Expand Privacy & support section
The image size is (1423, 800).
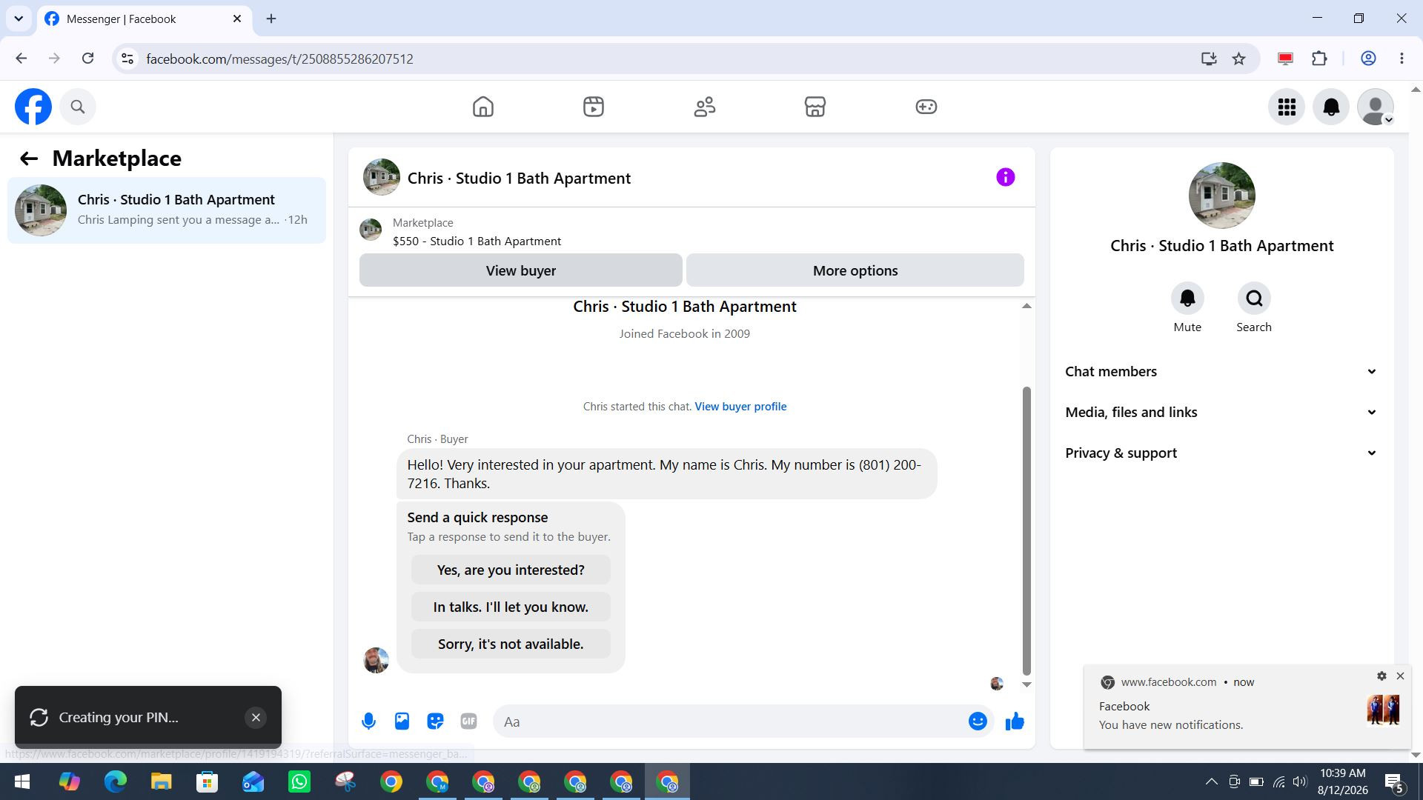click(x=1221, y=453)
